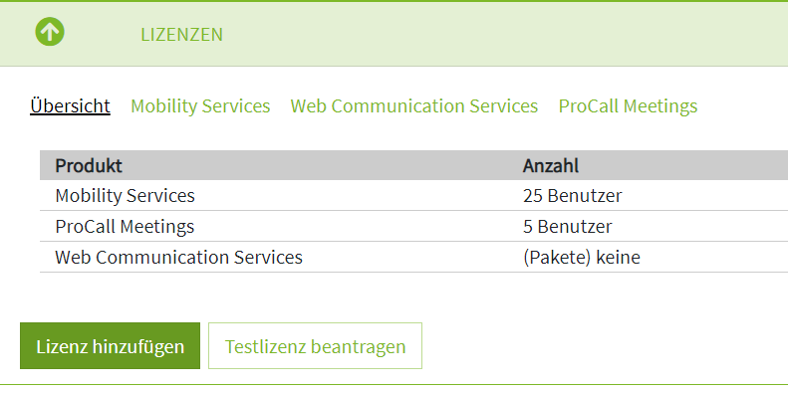The width and height of the screenshot is (788, 393).
Task: Switch to the Mobility Services tab
Action: click(200, 105)
